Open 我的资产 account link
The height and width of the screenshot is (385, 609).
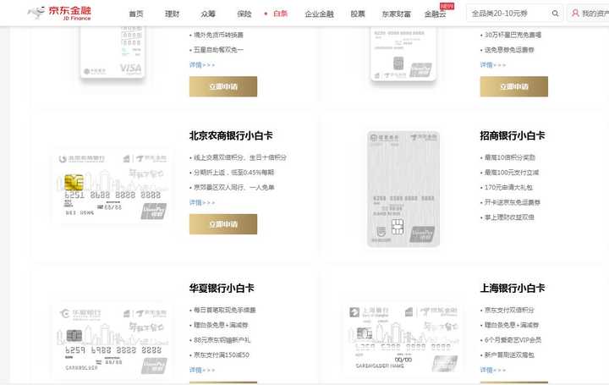click(x=595, y=14)
